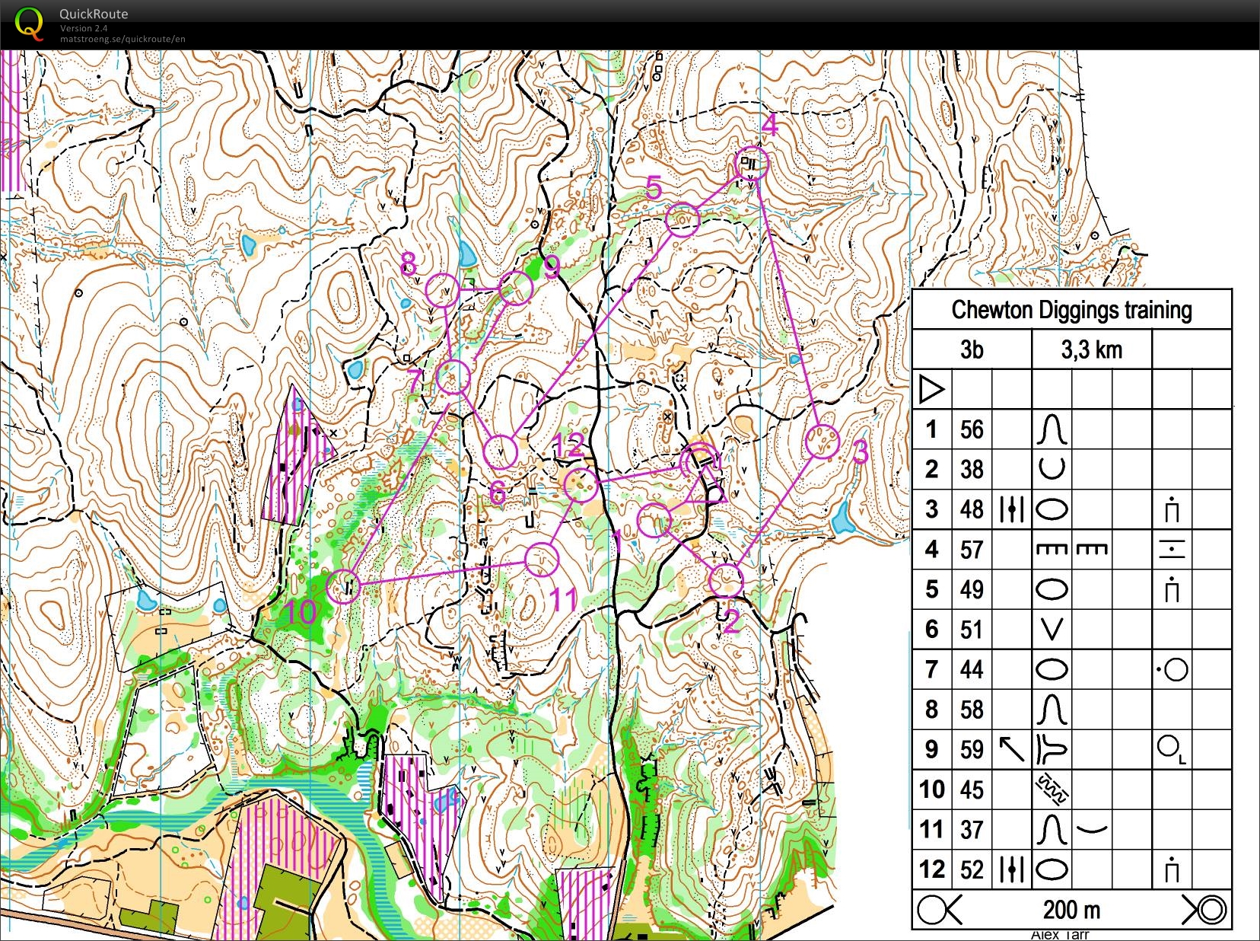Screen dimensions: 1260x941
Task: Select the V-shaped pit symbol in row 6
Action: (1052, 630)
